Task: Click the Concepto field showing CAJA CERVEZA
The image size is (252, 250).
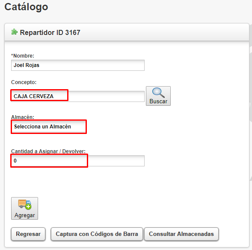Action: 78,96
